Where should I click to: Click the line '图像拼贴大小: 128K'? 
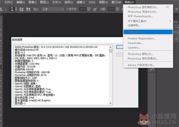click(26, 78)
